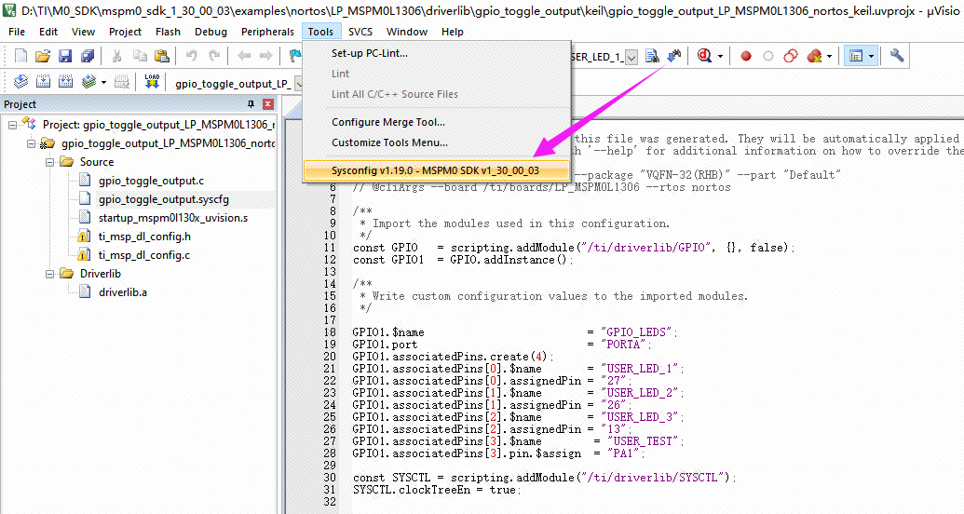
Task: Pin the Project panel
Action: pyautogui.click(x=251, y=104)
